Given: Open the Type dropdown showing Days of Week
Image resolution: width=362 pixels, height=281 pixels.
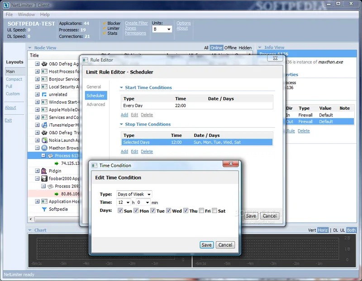Looking at the screenshot, I should (134, 194).
